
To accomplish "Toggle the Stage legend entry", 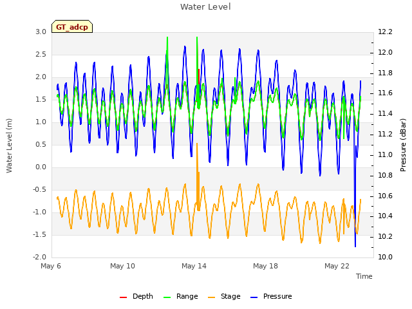I will coord(224,296).
